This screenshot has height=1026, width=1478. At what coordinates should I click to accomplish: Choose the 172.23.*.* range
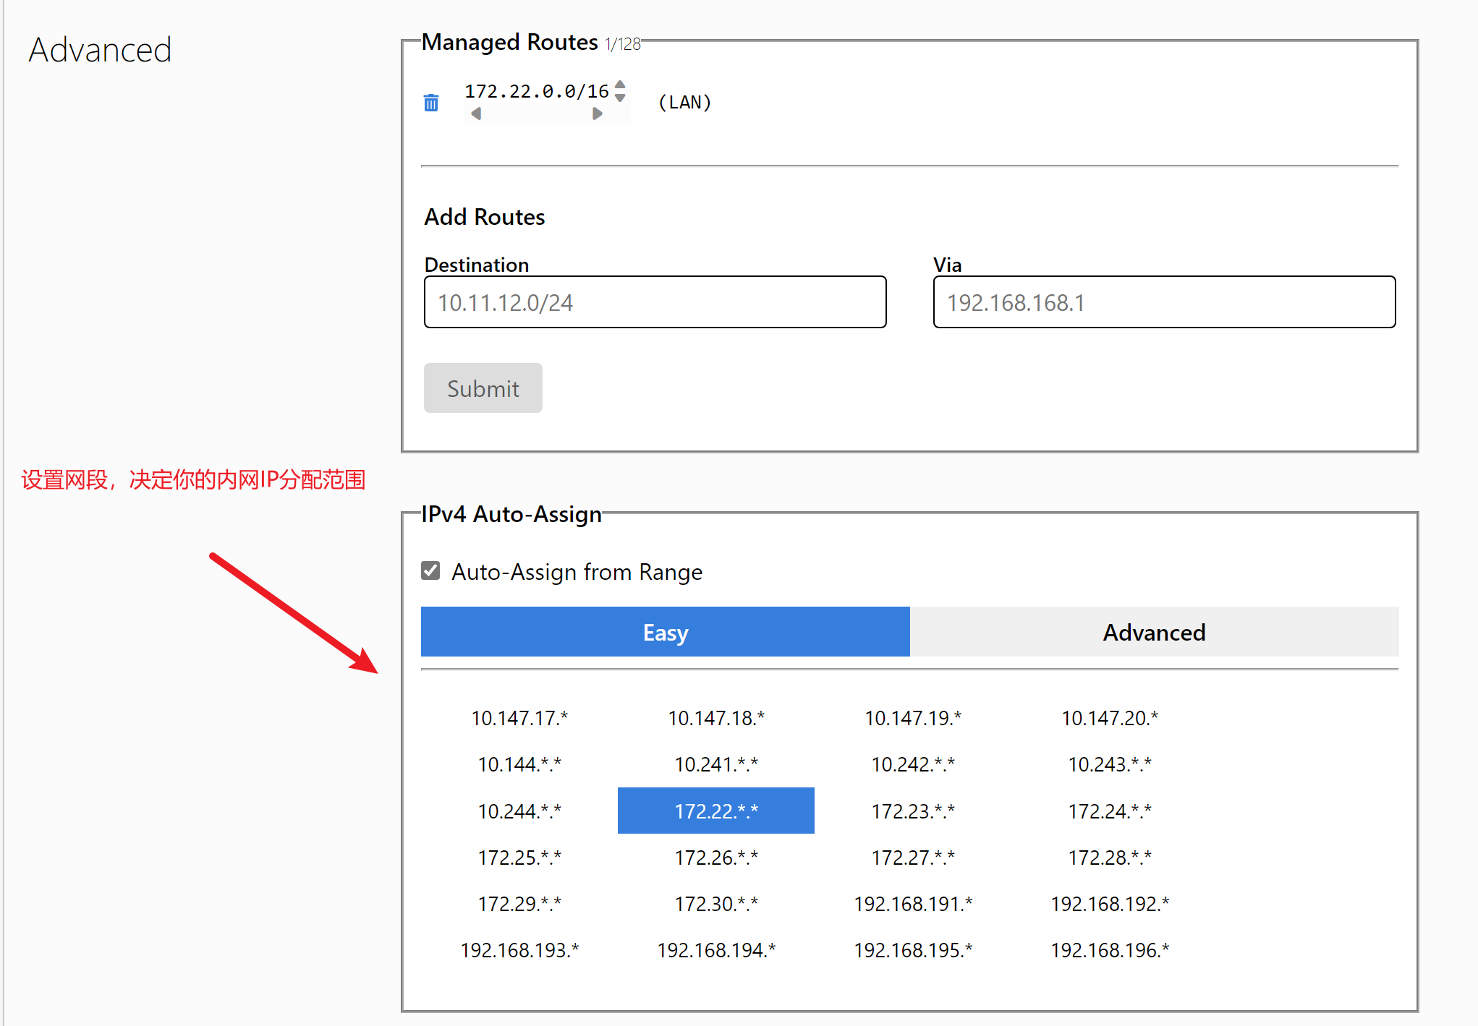click(913, 811)
